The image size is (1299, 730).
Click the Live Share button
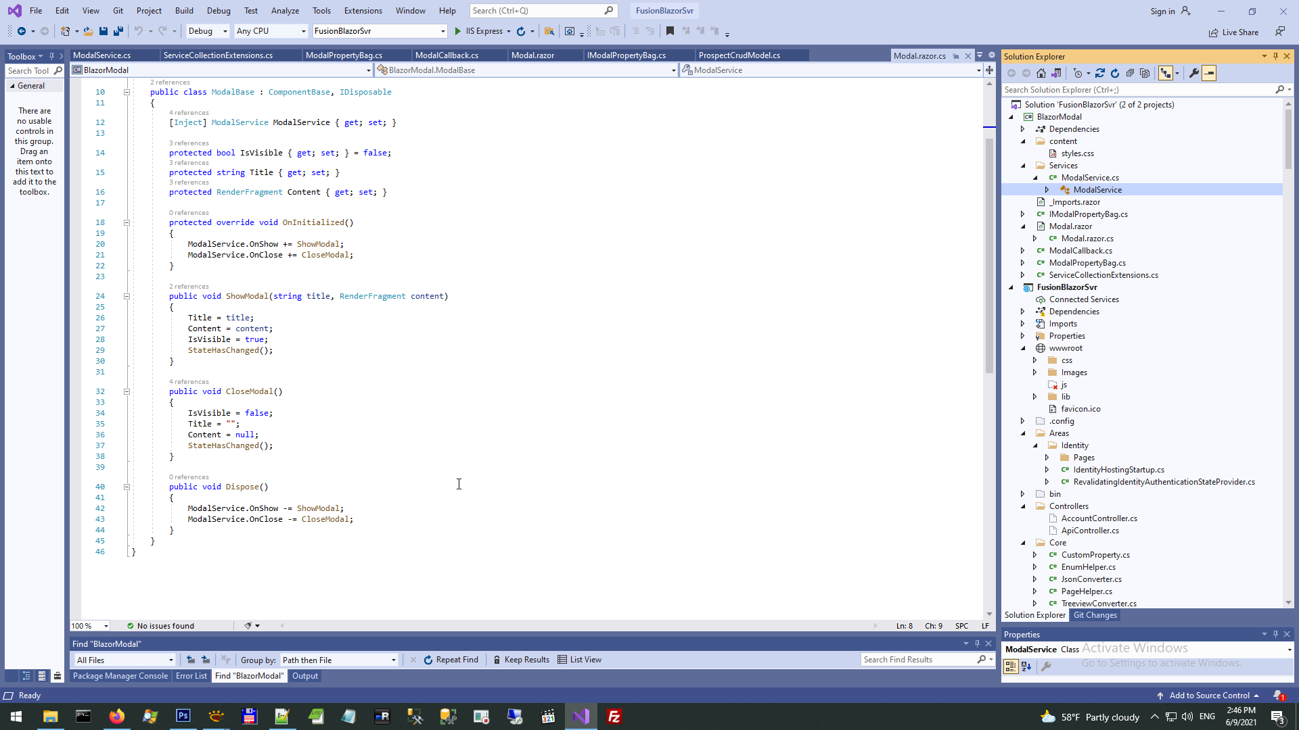[x=1233, y=32]
